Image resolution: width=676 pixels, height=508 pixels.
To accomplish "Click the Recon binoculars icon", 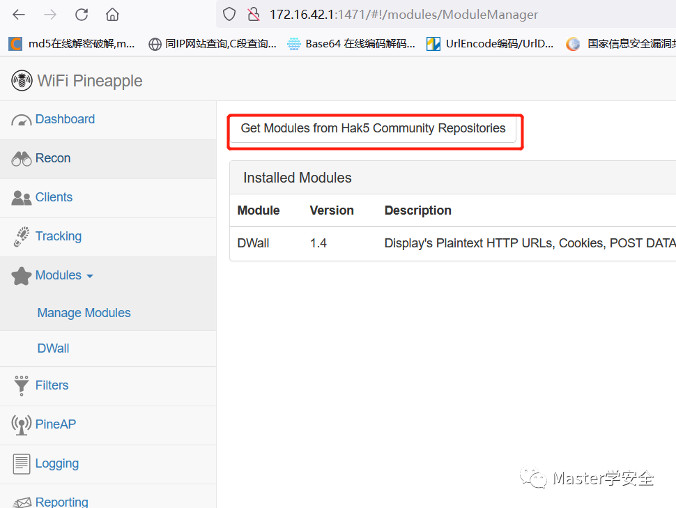I will point(21,159).
